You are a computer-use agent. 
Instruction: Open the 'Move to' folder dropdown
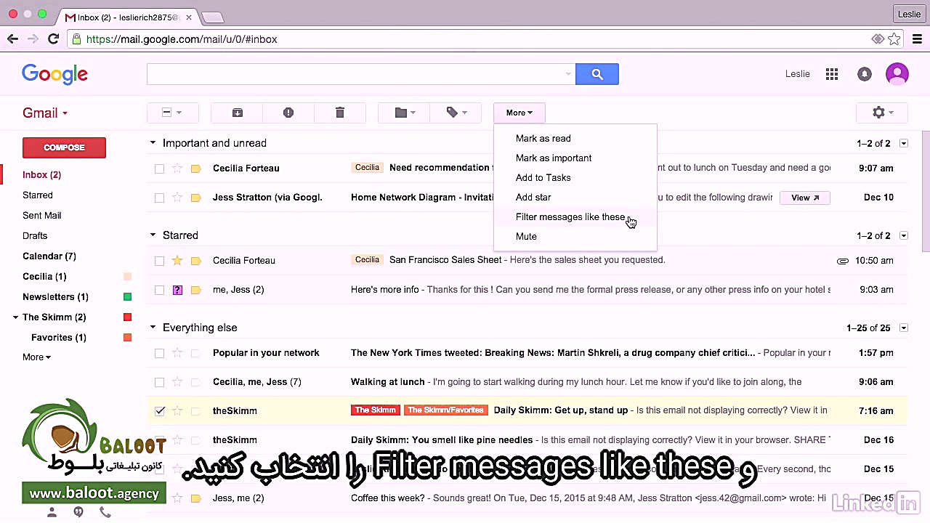[404, 113]
